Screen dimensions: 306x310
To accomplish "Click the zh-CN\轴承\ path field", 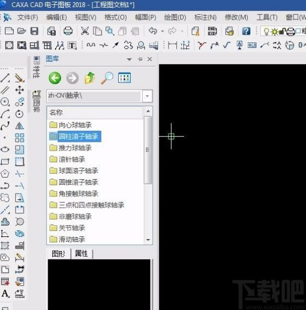I will pyautogui.click(x=94, y=96).
